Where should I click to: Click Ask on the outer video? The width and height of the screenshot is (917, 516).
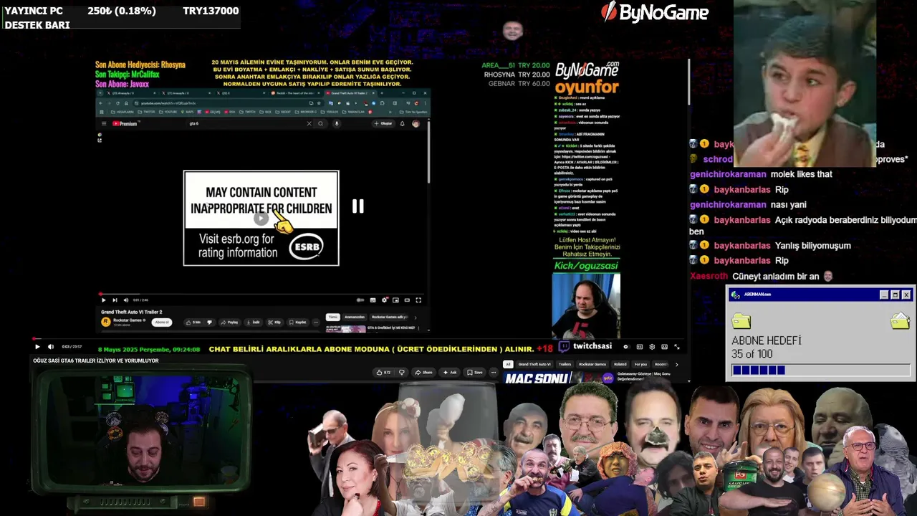[x=450, y=372]
